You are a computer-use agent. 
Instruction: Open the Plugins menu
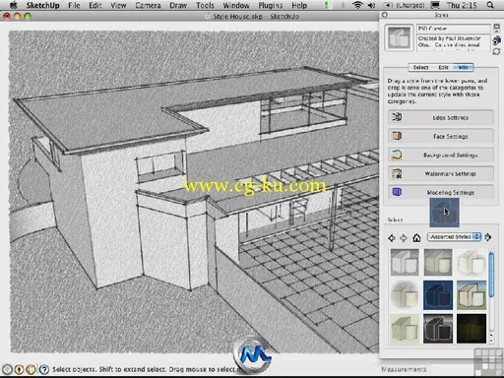[271, 5]
